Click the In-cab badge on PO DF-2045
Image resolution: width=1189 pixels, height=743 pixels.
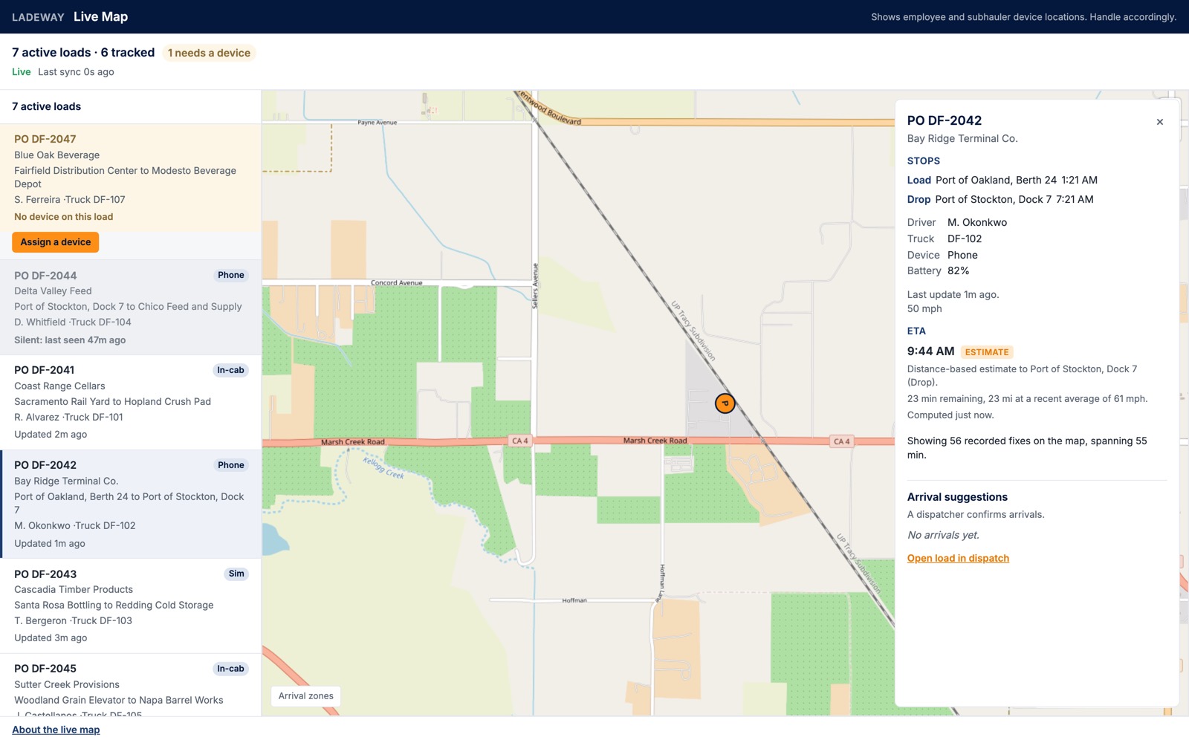(230, 669)
